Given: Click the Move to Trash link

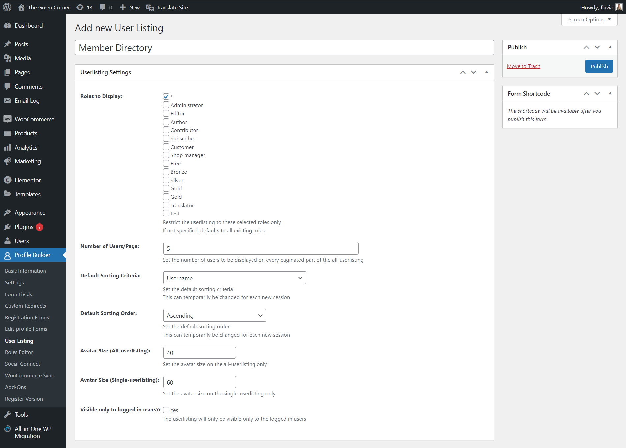Looking at the screenshot, I should tap(523, 66).
